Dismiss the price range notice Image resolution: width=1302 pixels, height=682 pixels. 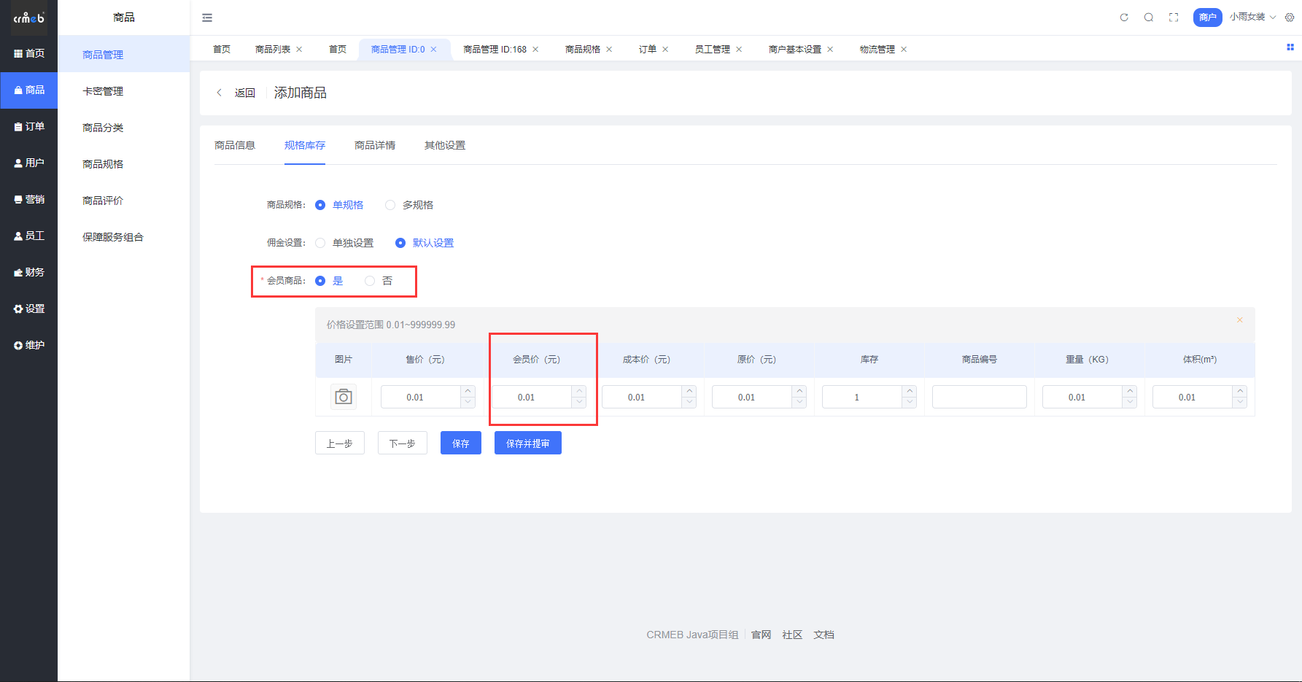tap(1239, 320)
